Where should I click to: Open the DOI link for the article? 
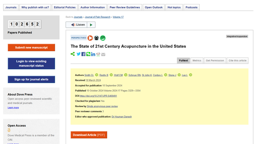tap(98, 96)
